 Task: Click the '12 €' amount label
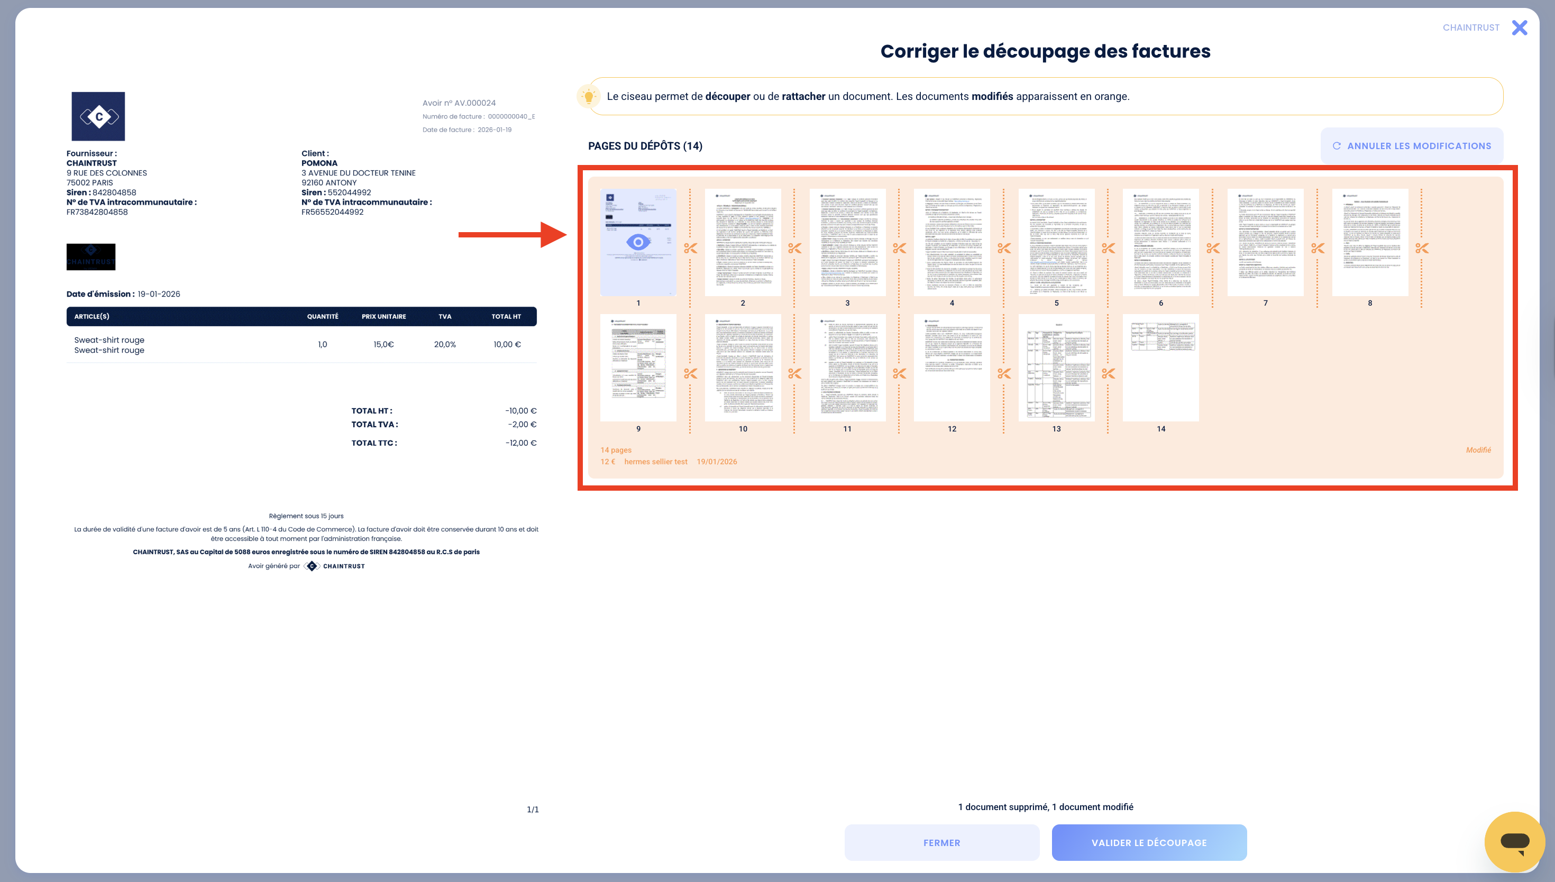[x=608, y=462]
